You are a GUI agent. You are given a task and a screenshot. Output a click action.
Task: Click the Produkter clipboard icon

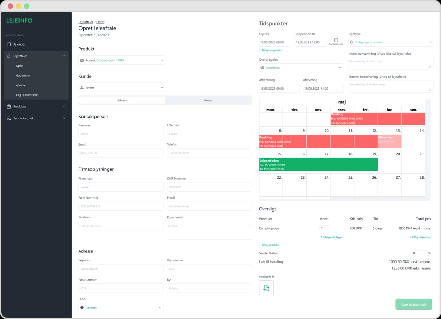point(9,106)
